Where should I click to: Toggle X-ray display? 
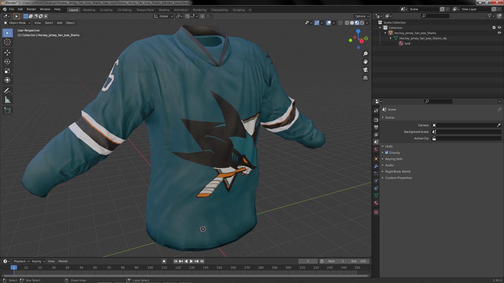click(x=340, y=23)
